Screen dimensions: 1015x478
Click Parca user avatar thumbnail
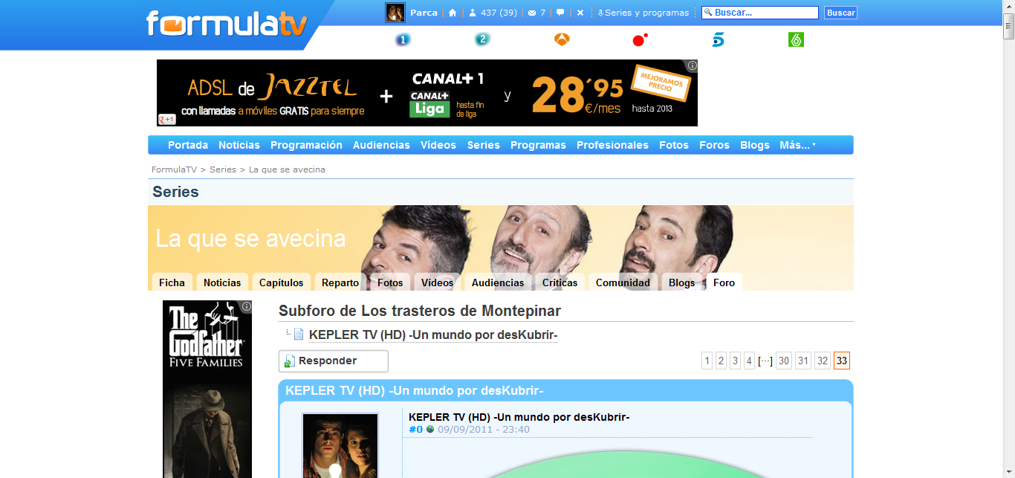[x=395, y=13]
